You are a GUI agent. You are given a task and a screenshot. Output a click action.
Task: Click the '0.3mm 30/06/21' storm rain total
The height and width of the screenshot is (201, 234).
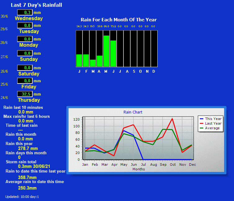pyautogui.click(x=34, y=166)
